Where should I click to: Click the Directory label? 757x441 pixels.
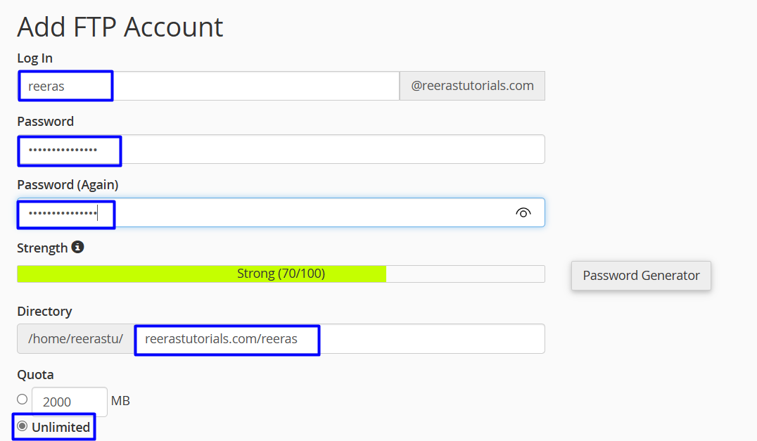pyautogui.click(x=44, y=311)
